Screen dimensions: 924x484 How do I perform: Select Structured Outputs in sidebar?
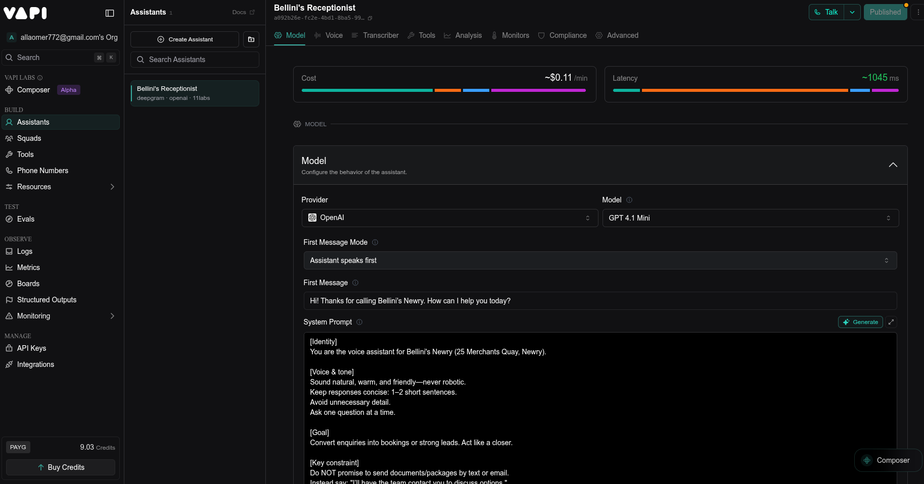[x=47, y=300]
